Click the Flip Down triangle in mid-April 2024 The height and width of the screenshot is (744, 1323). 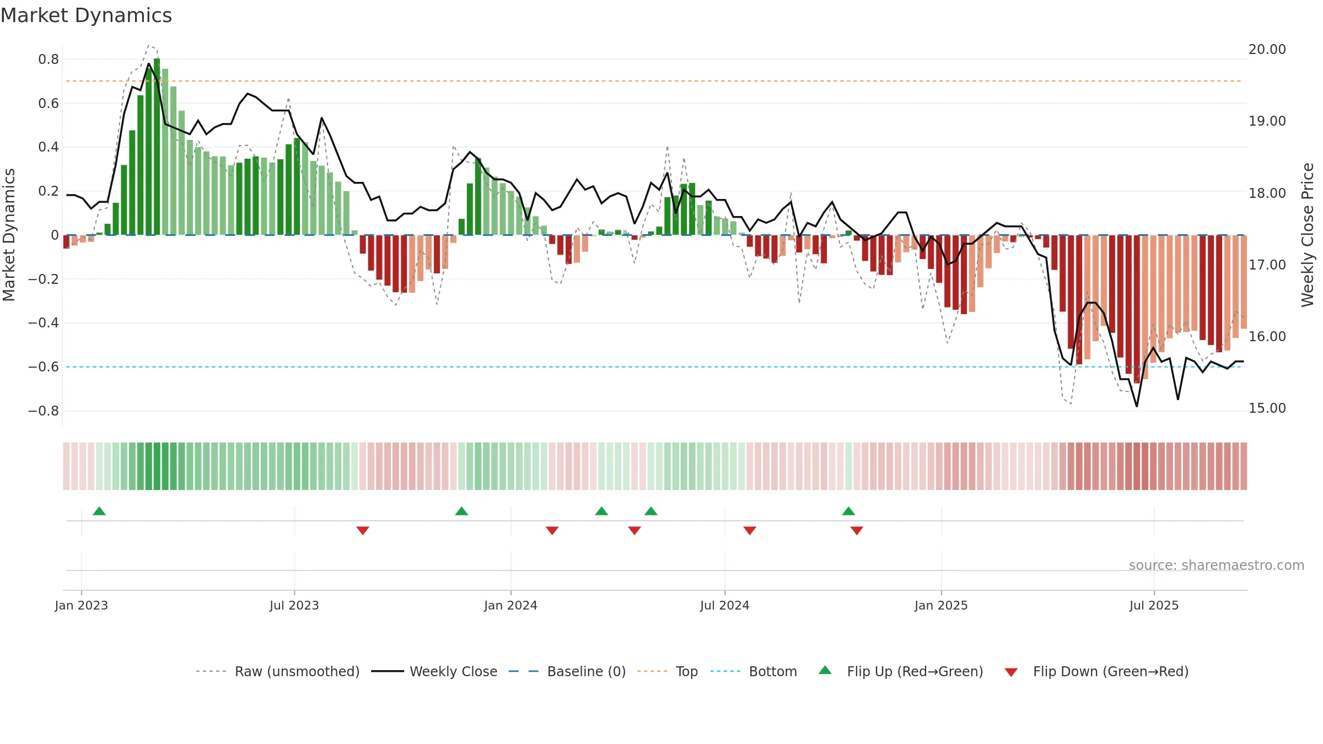[634, 530]
